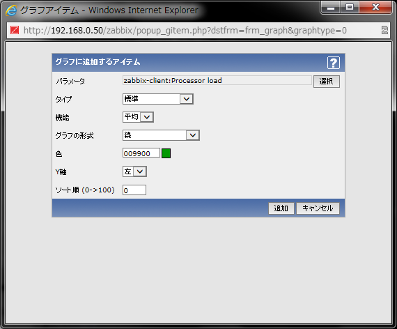
Task: Click the compatibility view icon in address bar
Action: (384, 30)
